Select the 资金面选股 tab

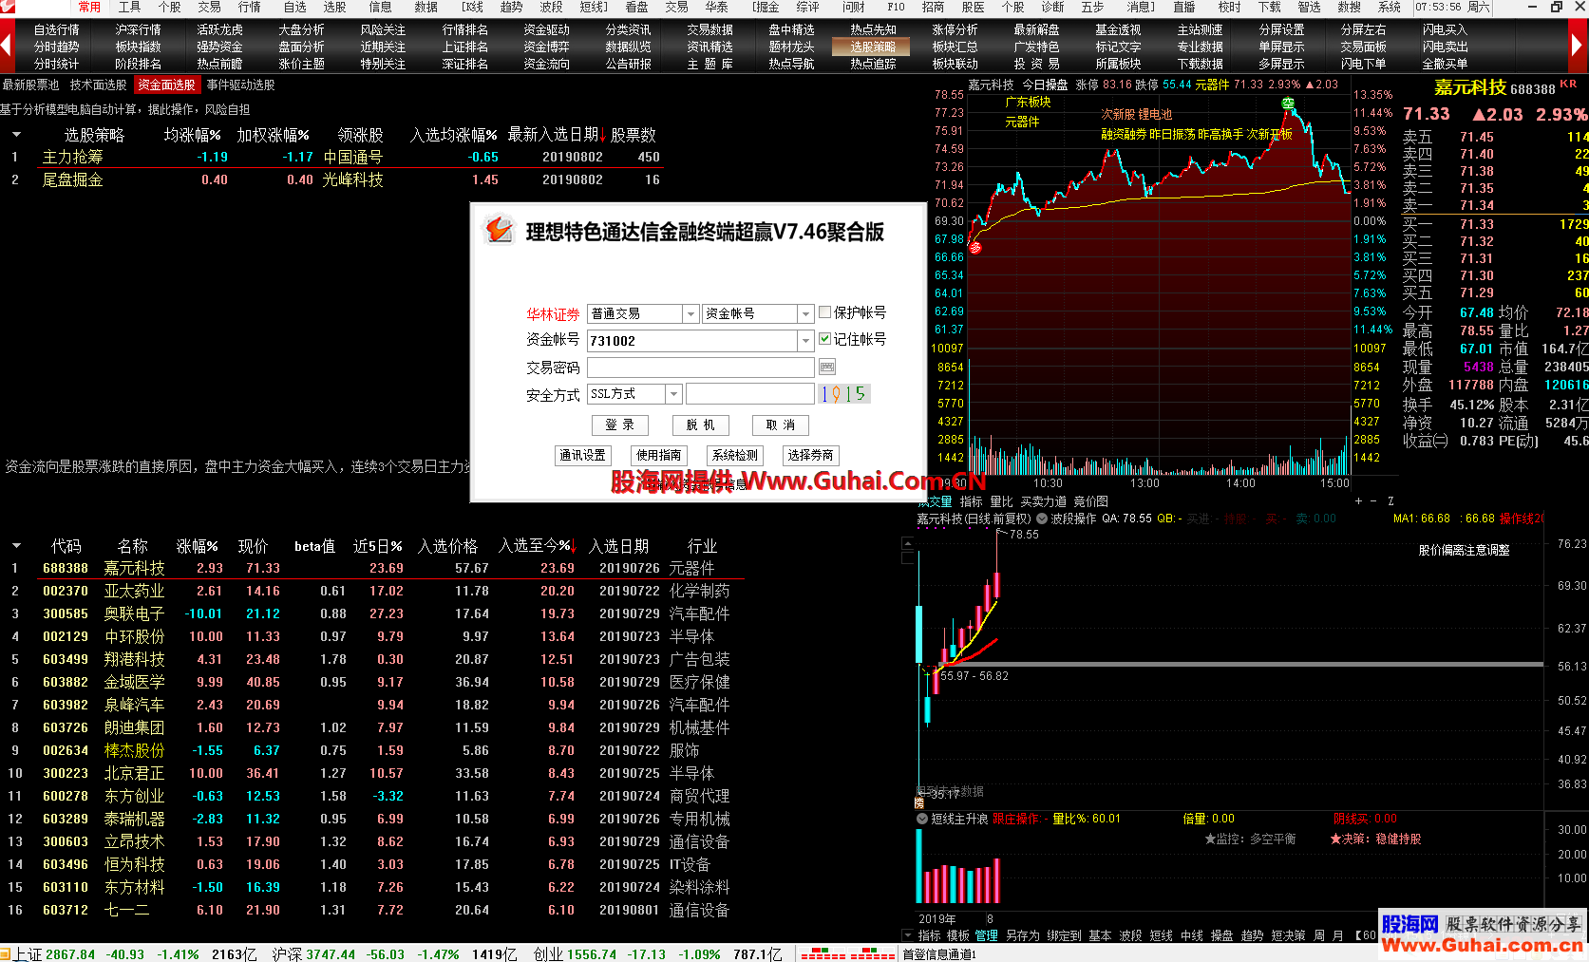167,85
